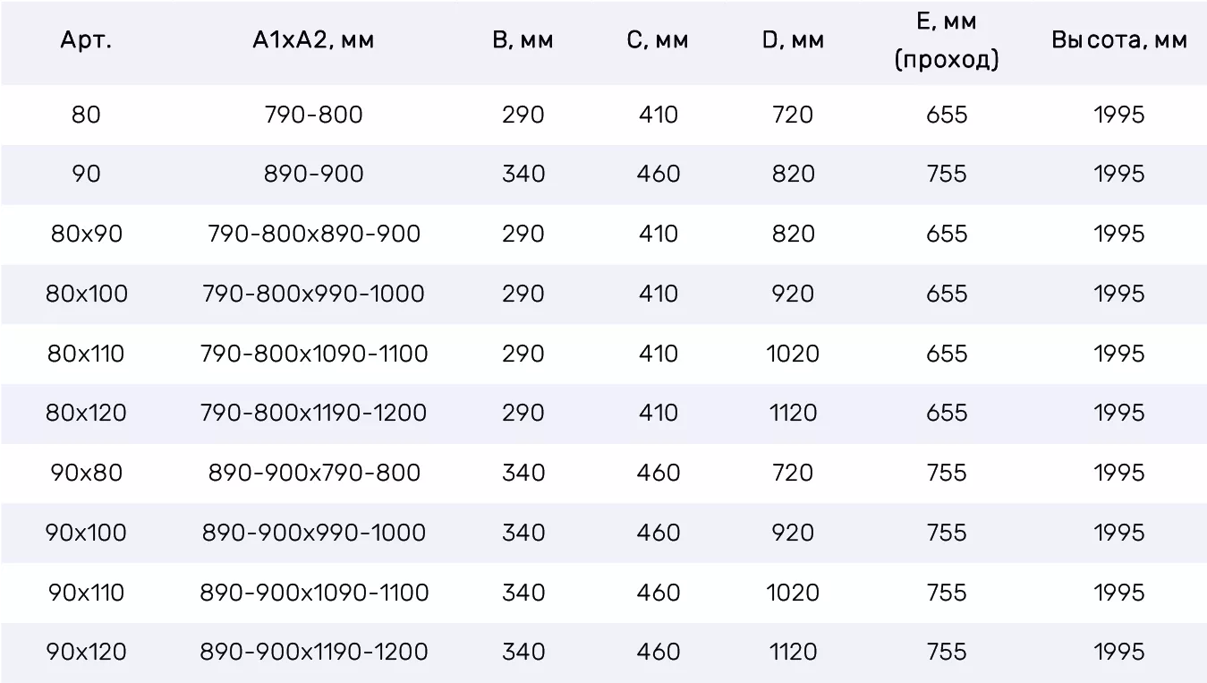Click the size cell "790-800x1090-1100"
Image resolution: width=1207 pixels, height=683 pixels.
tap(313, 354)
